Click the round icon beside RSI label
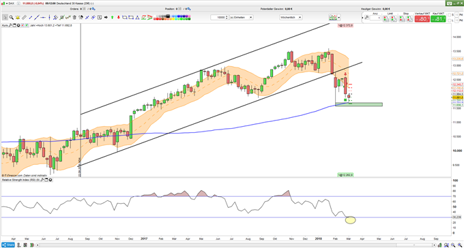Viewport: 464px width, 248px height. [x=50, y=180]
